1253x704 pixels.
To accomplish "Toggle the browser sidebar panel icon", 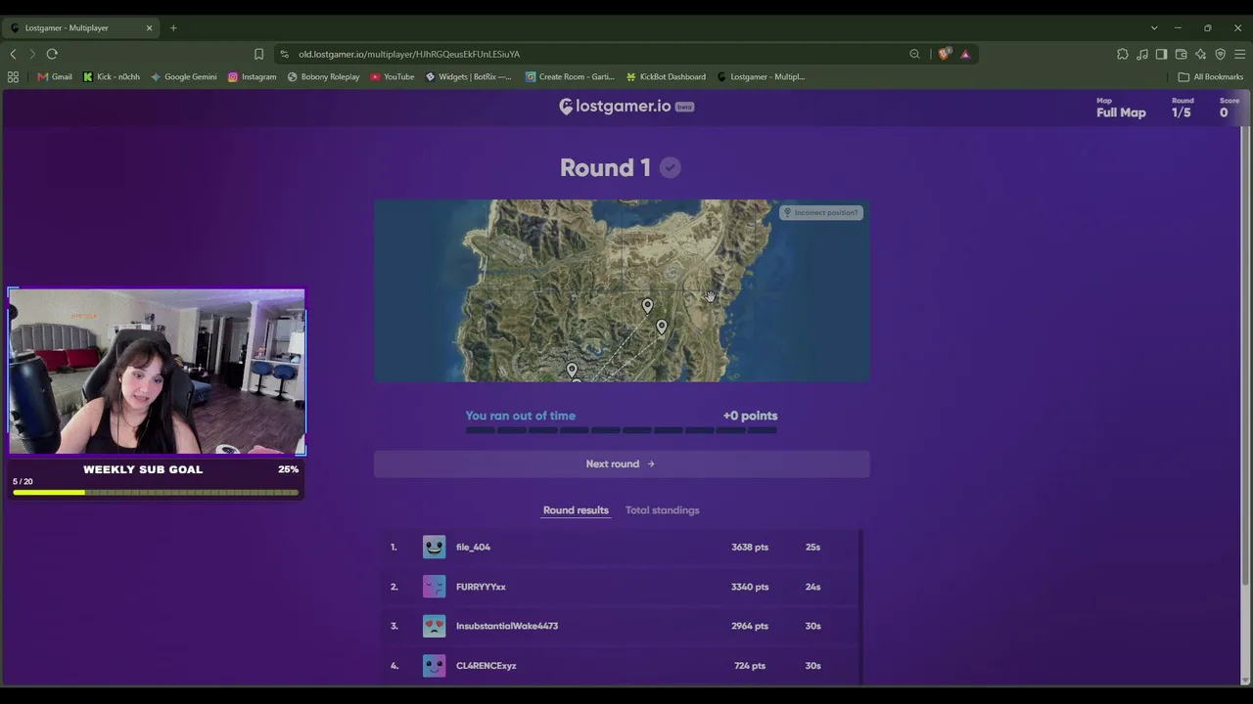I will coord(1161,54).
